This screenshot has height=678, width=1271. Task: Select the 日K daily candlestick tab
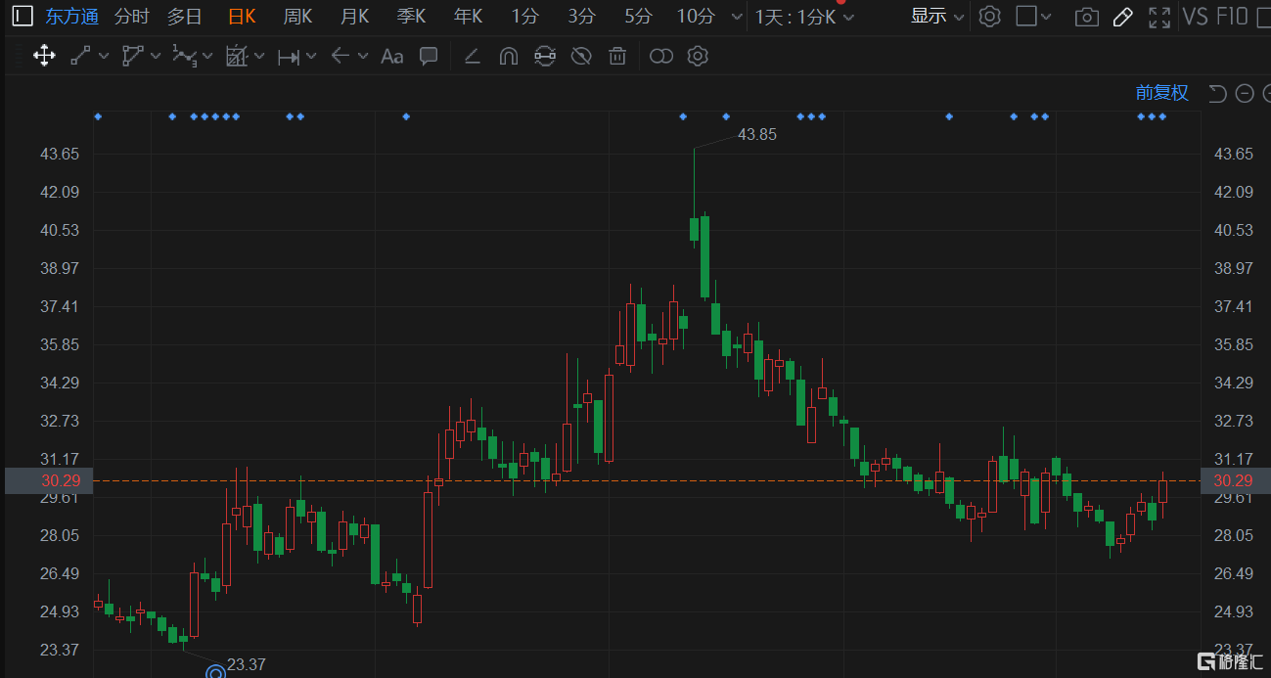coord(242,16)
